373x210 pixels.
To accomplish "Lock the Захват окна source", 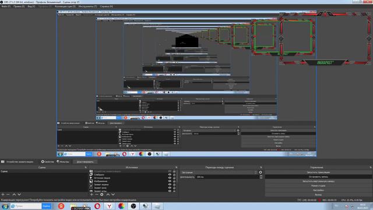I will click(x=174, y=188).
